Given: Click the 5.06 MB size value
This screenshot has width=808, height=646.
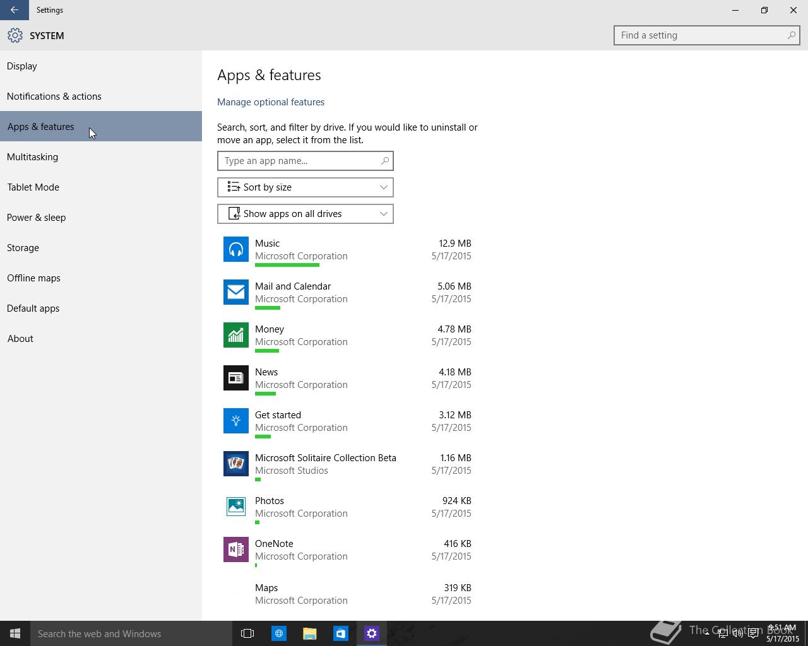Looking at the screenshot, I should [454, 286].
